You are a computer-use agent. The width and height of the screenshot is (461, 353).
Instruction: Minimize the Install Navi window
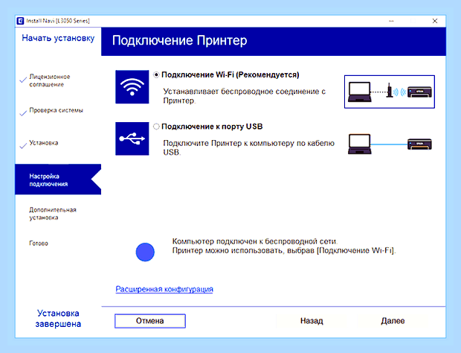[x=391, y=21]
